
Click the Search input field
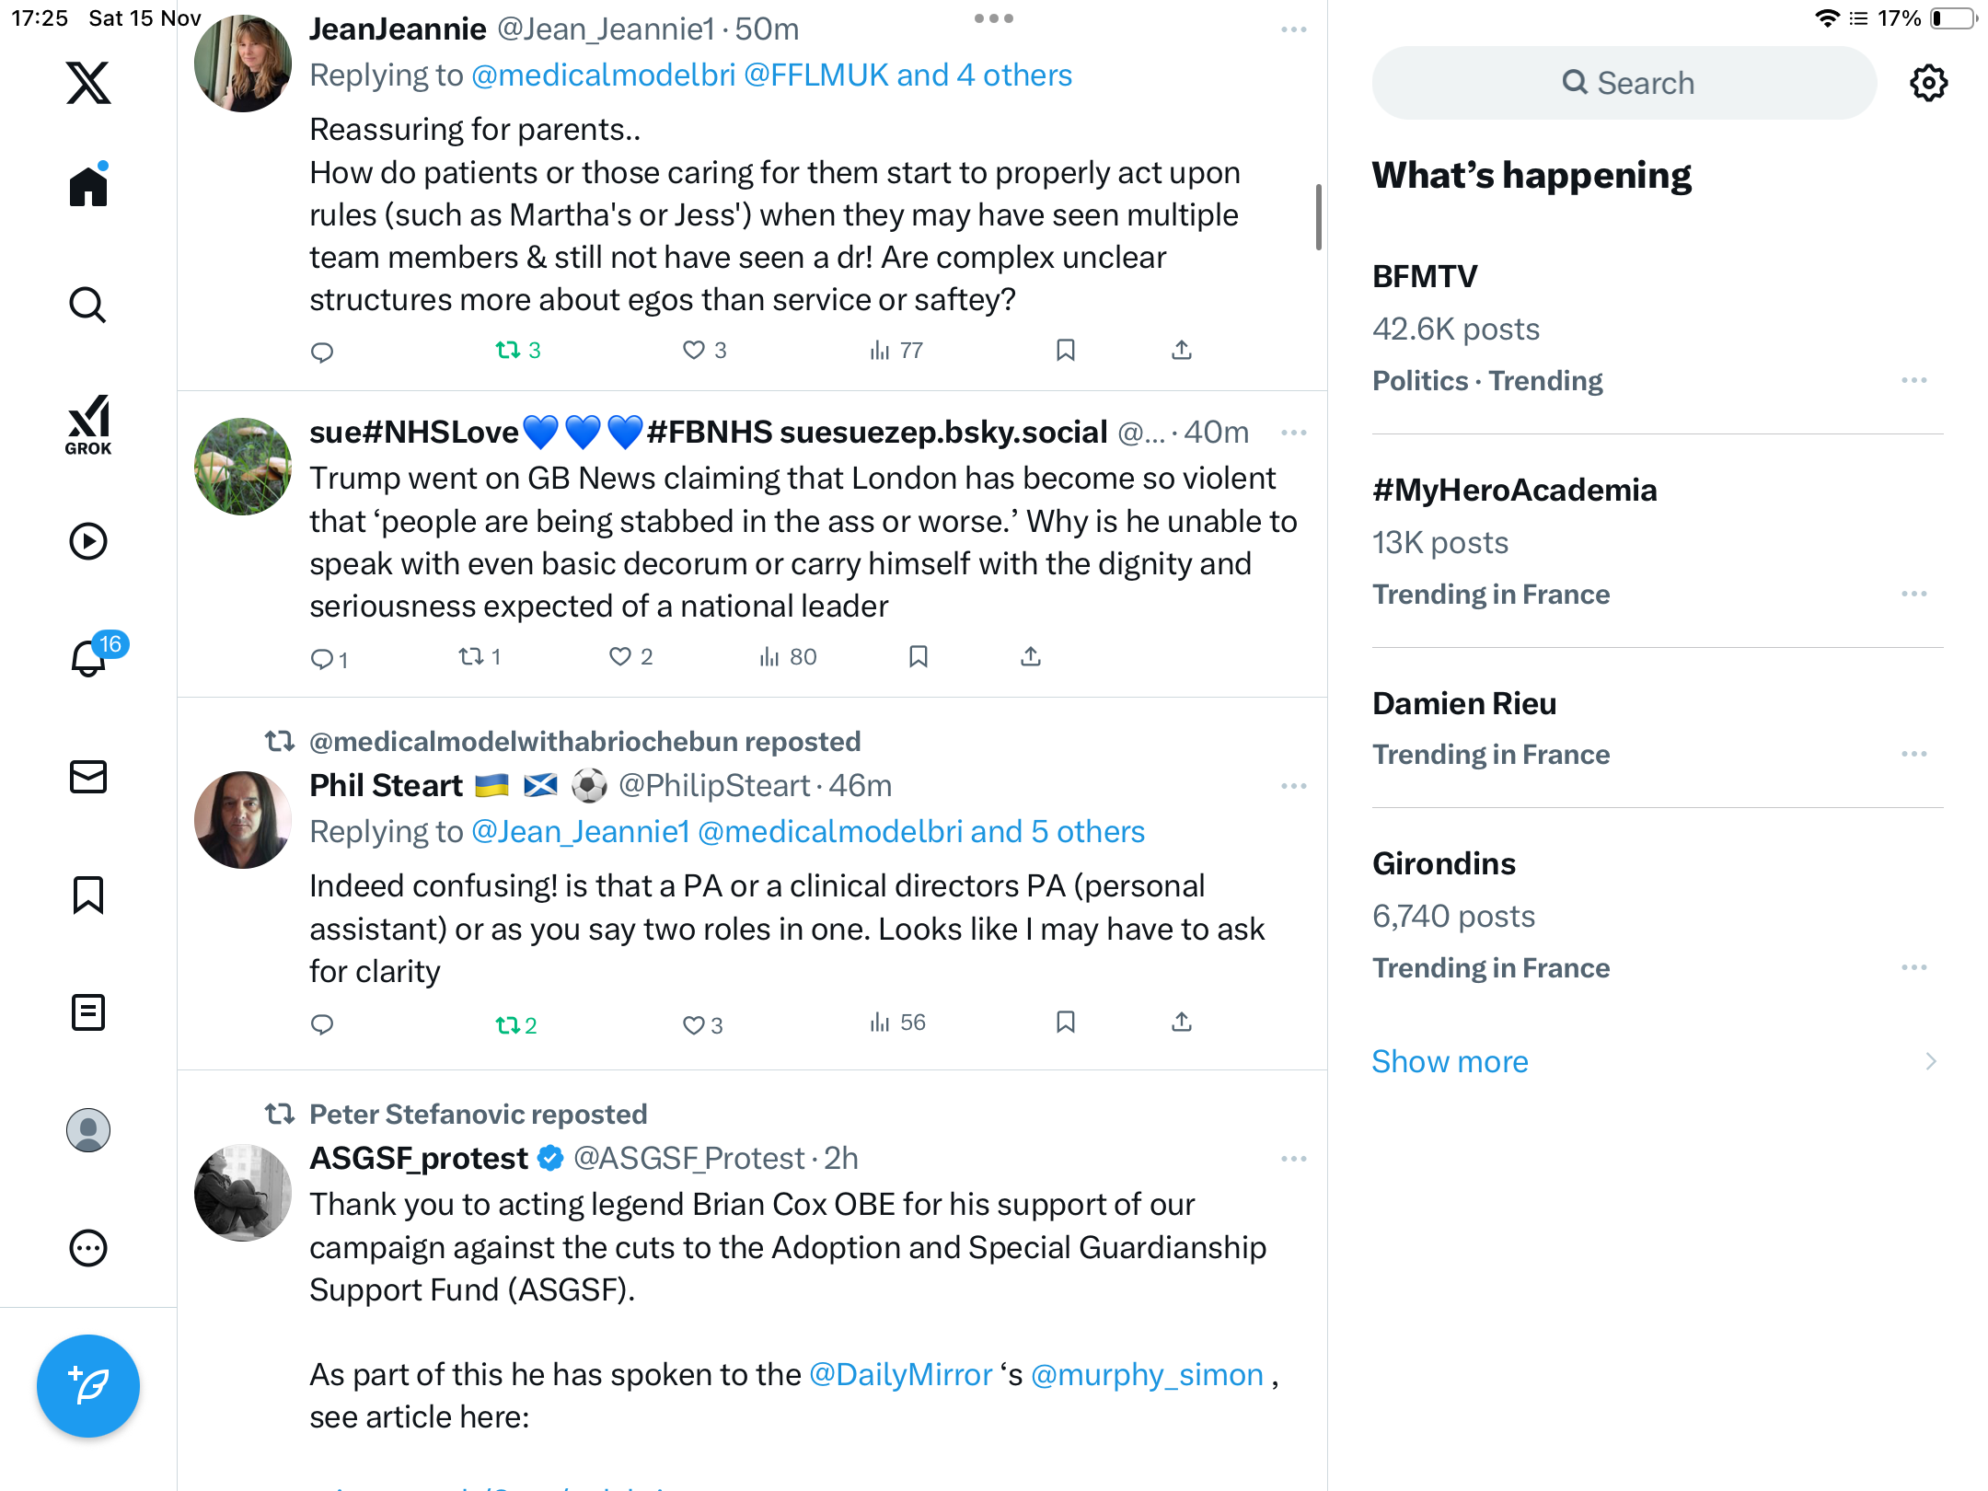(x=1624, y=83)
